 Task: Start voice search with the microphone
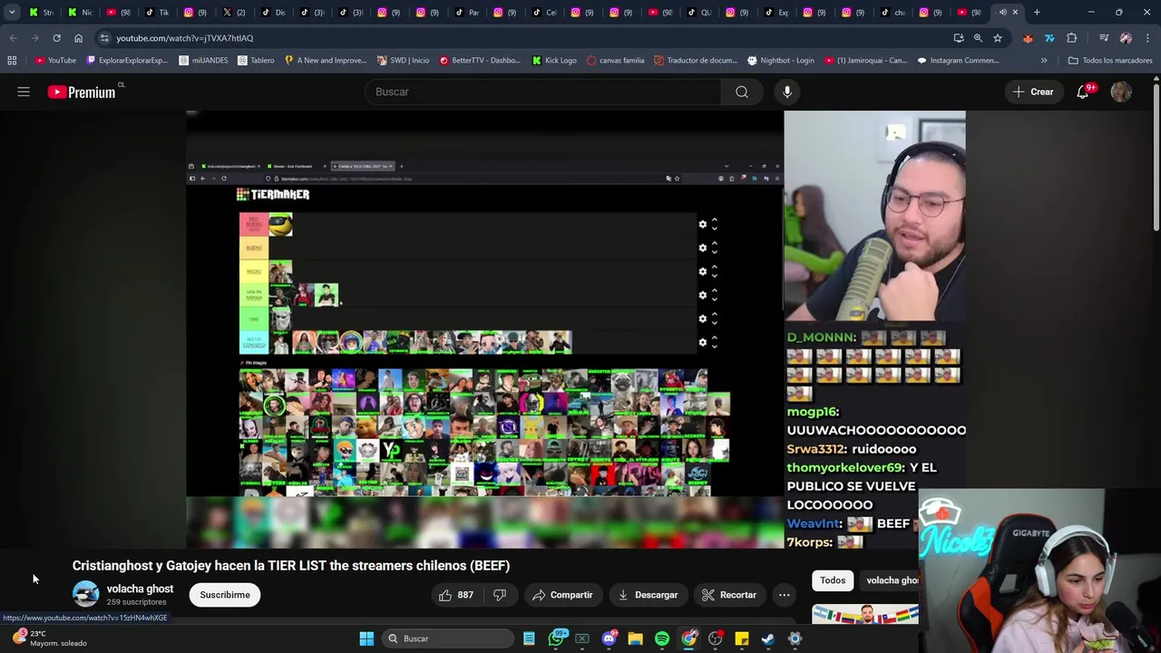[787, 92]
